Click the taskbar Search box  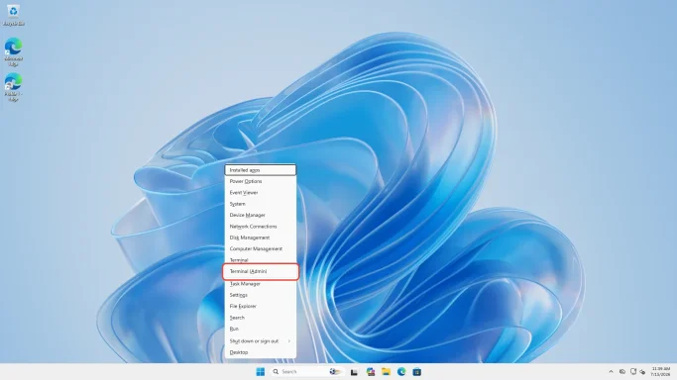(x=307, y=372)
